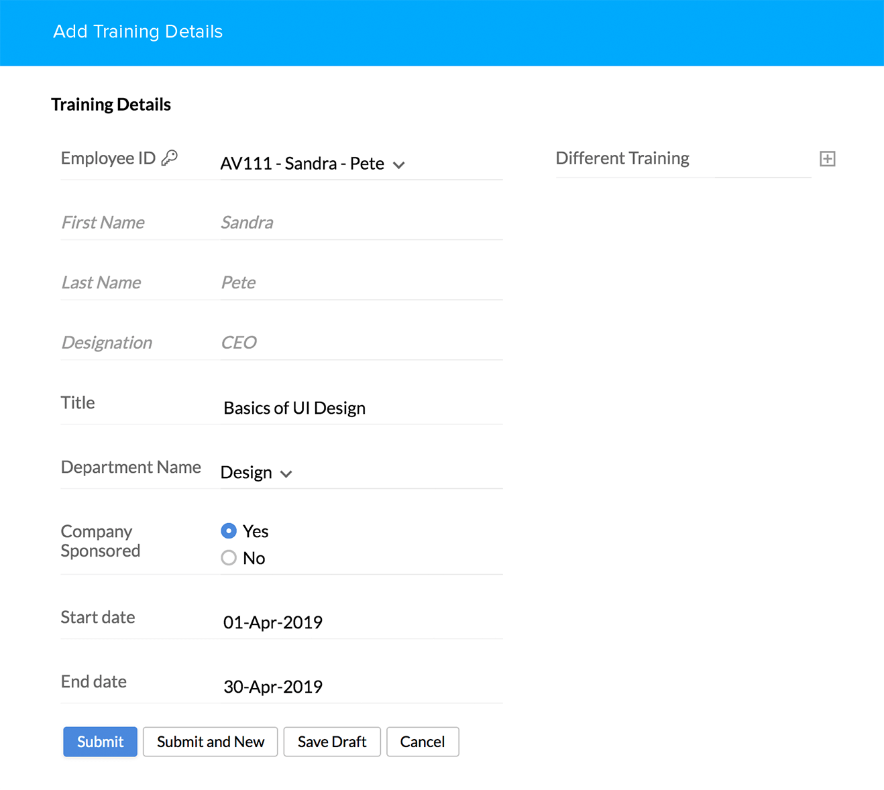Save the form using Save Draft
This screenshot has width=884, height=790.
(332, 742)
